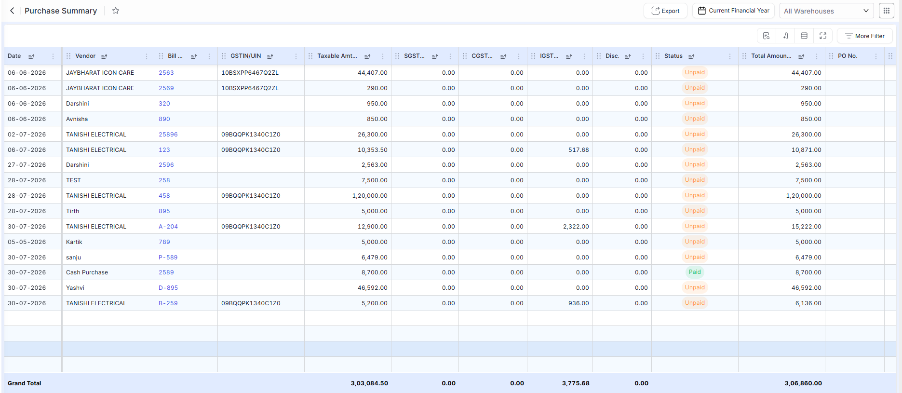Expand the All Warehouses dropdown

(x=826, y=11)
